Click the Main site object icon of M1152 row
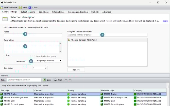The height and width of the screenshot is (106, 170). click(x=102, y=104)
